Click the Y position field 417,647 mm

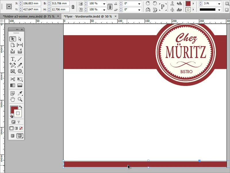[x=32, y=10]
